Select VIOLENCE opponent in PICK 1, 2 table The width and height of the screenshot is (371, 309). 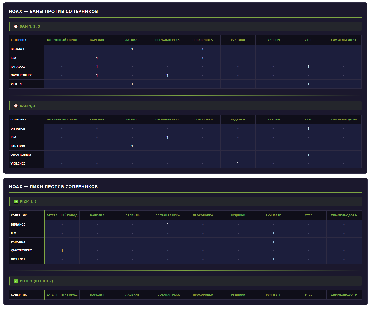[18, 260]
